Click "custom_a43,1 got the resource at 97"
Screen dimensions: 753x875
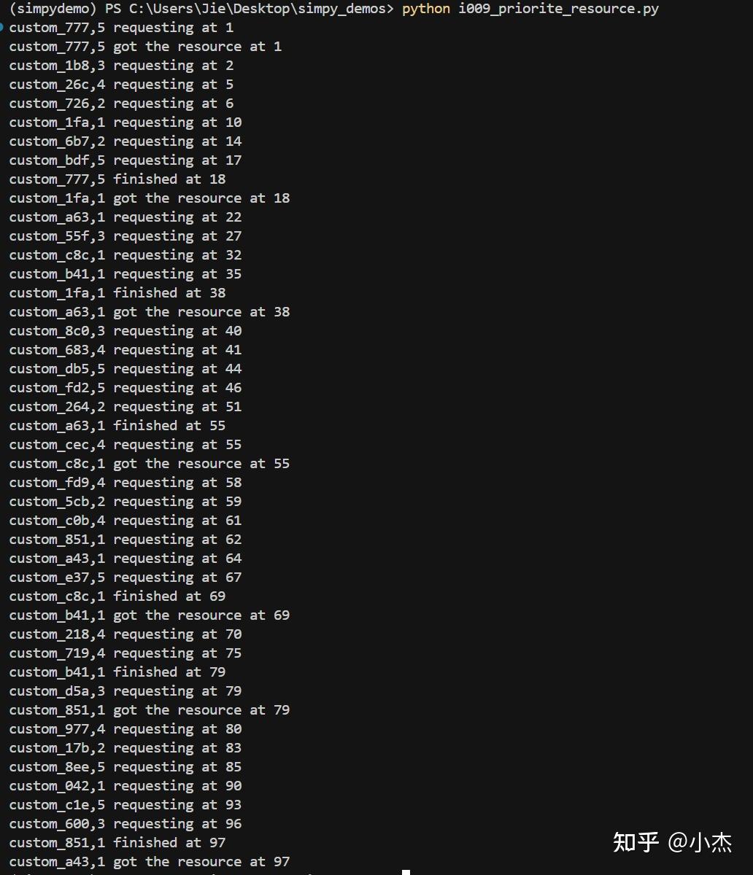click(x=150, y=862)
